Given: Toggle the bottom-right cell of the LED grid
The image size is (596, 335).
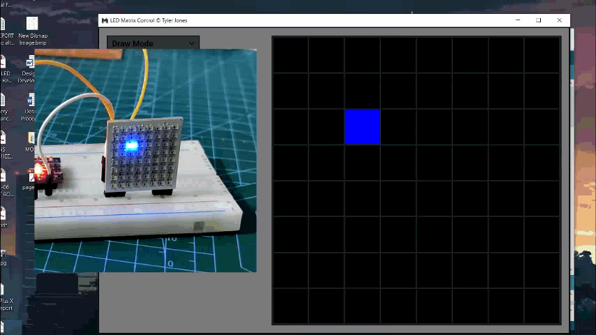Looking at the screenshot, I should (542, 306).
